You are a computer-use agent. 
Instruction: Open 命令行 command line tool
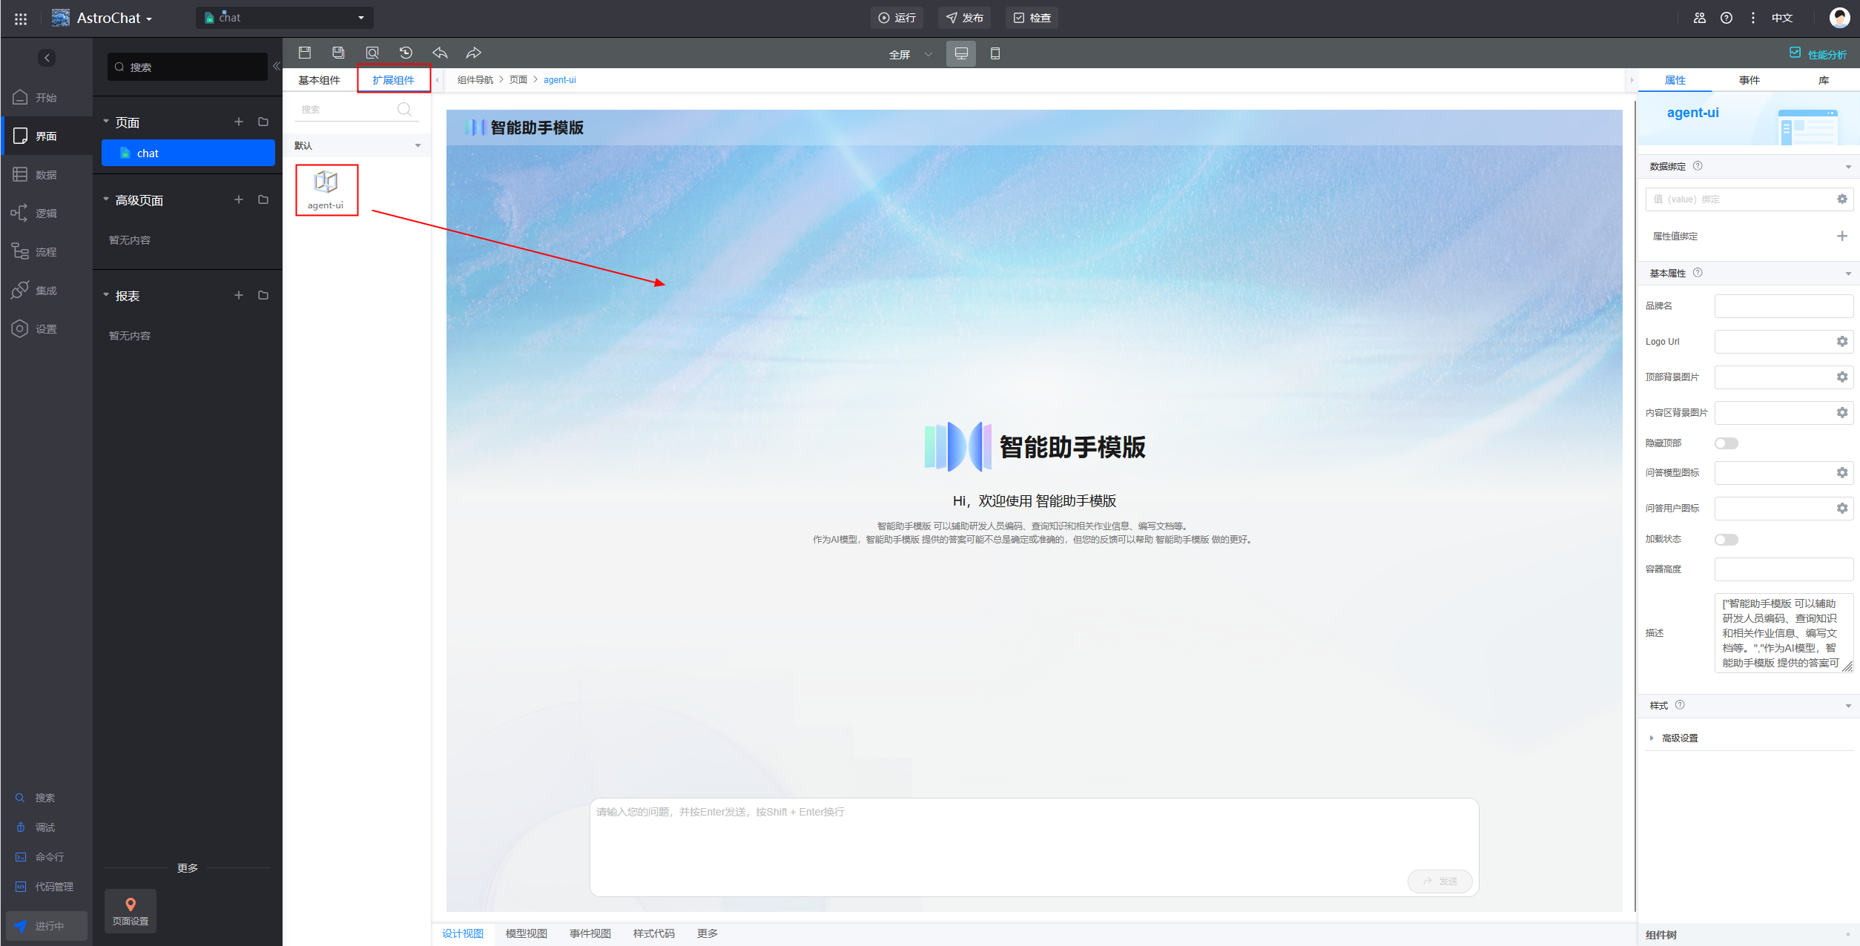pos(41,857)
